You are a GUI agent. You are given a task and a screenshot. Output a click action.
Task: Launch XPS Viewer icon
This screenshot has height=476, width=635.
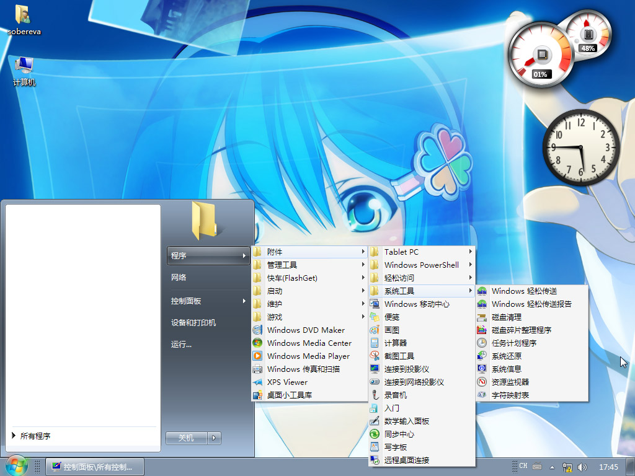coord(257,382)
